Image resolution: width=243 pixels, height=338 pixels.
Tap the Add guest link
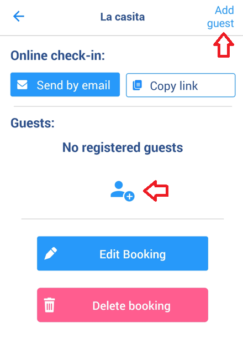220,17
